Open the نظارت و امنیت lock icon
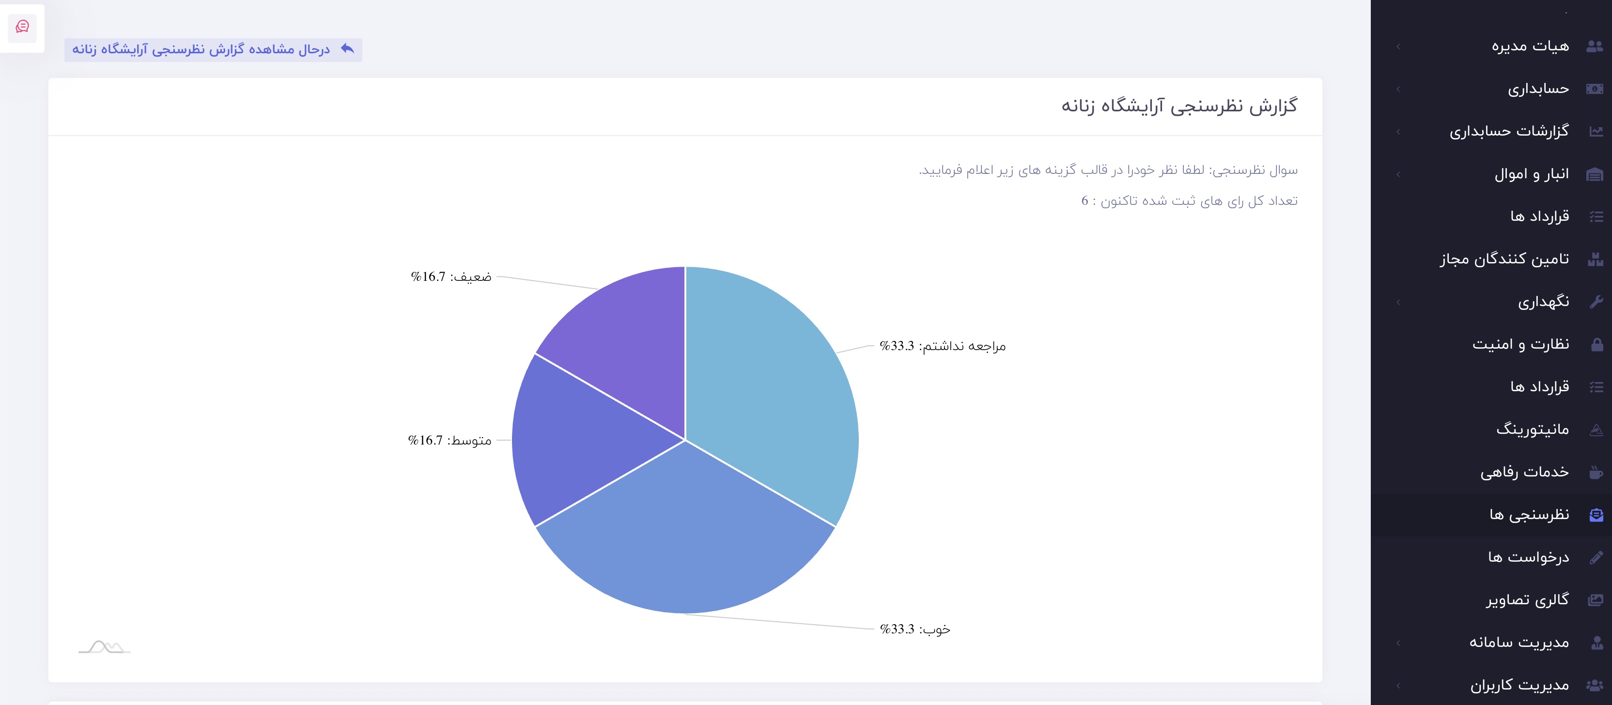 coord(1596,343)
